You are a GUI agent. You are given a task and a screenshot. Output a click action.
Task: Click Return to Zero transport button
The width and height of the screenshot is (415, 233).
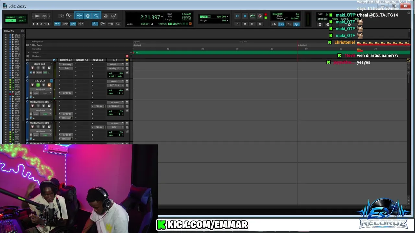click(x=237, y=24)
